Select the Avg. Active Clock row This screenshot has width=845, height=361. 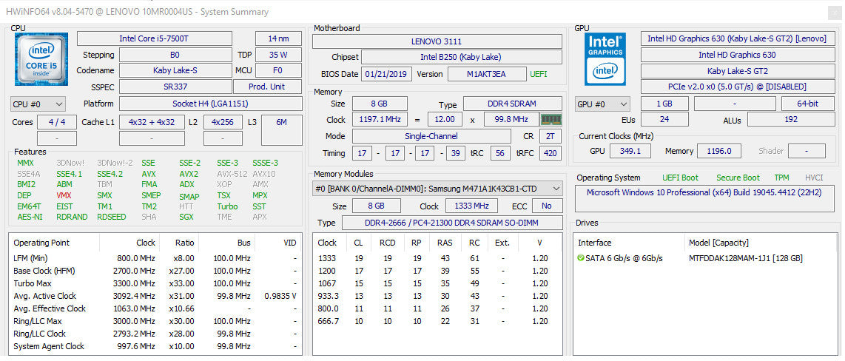click(x=155, y=296)
